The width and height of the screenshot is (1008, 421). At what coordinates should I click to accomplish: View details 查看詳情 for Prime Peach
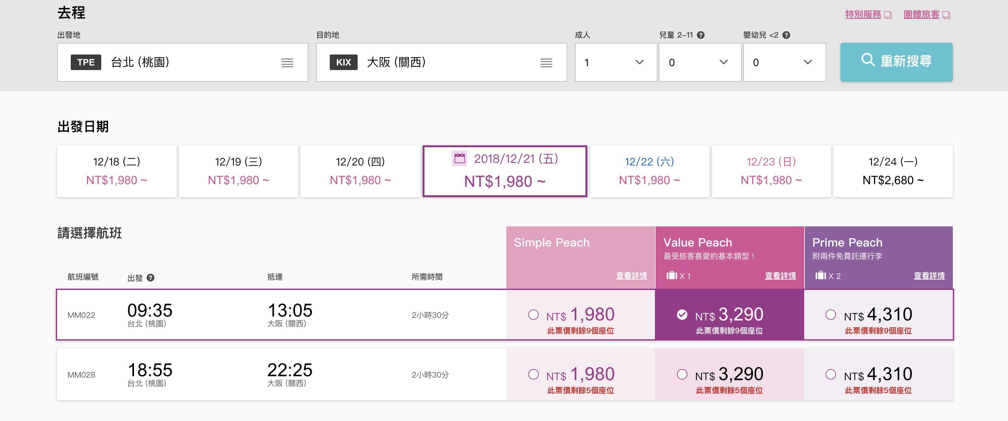pos(929,276)
